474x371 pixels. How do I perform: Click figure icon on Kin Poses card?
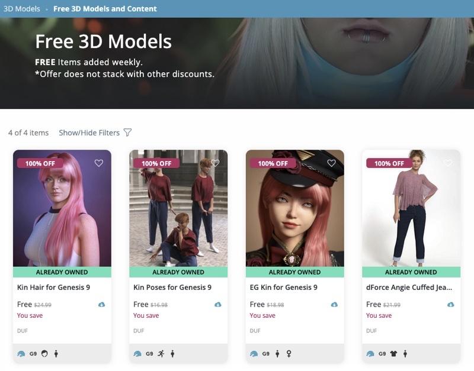(x=172, y=353)
